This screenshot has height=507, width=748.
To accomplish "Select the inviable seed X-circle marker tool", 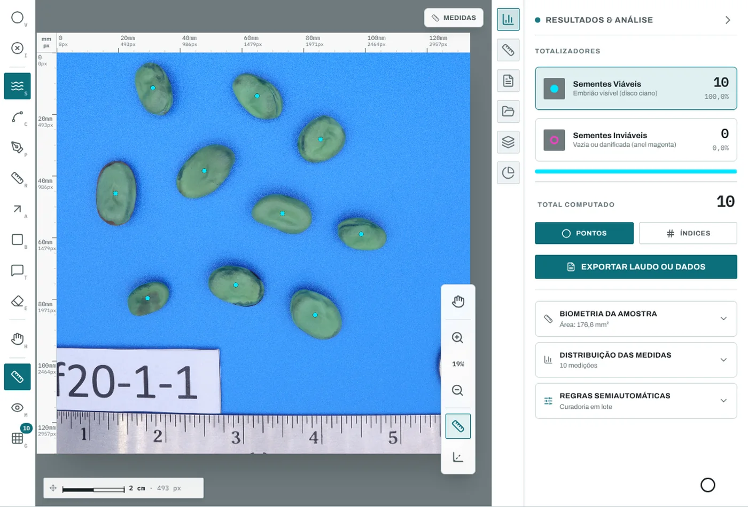I will pos(17,48).
